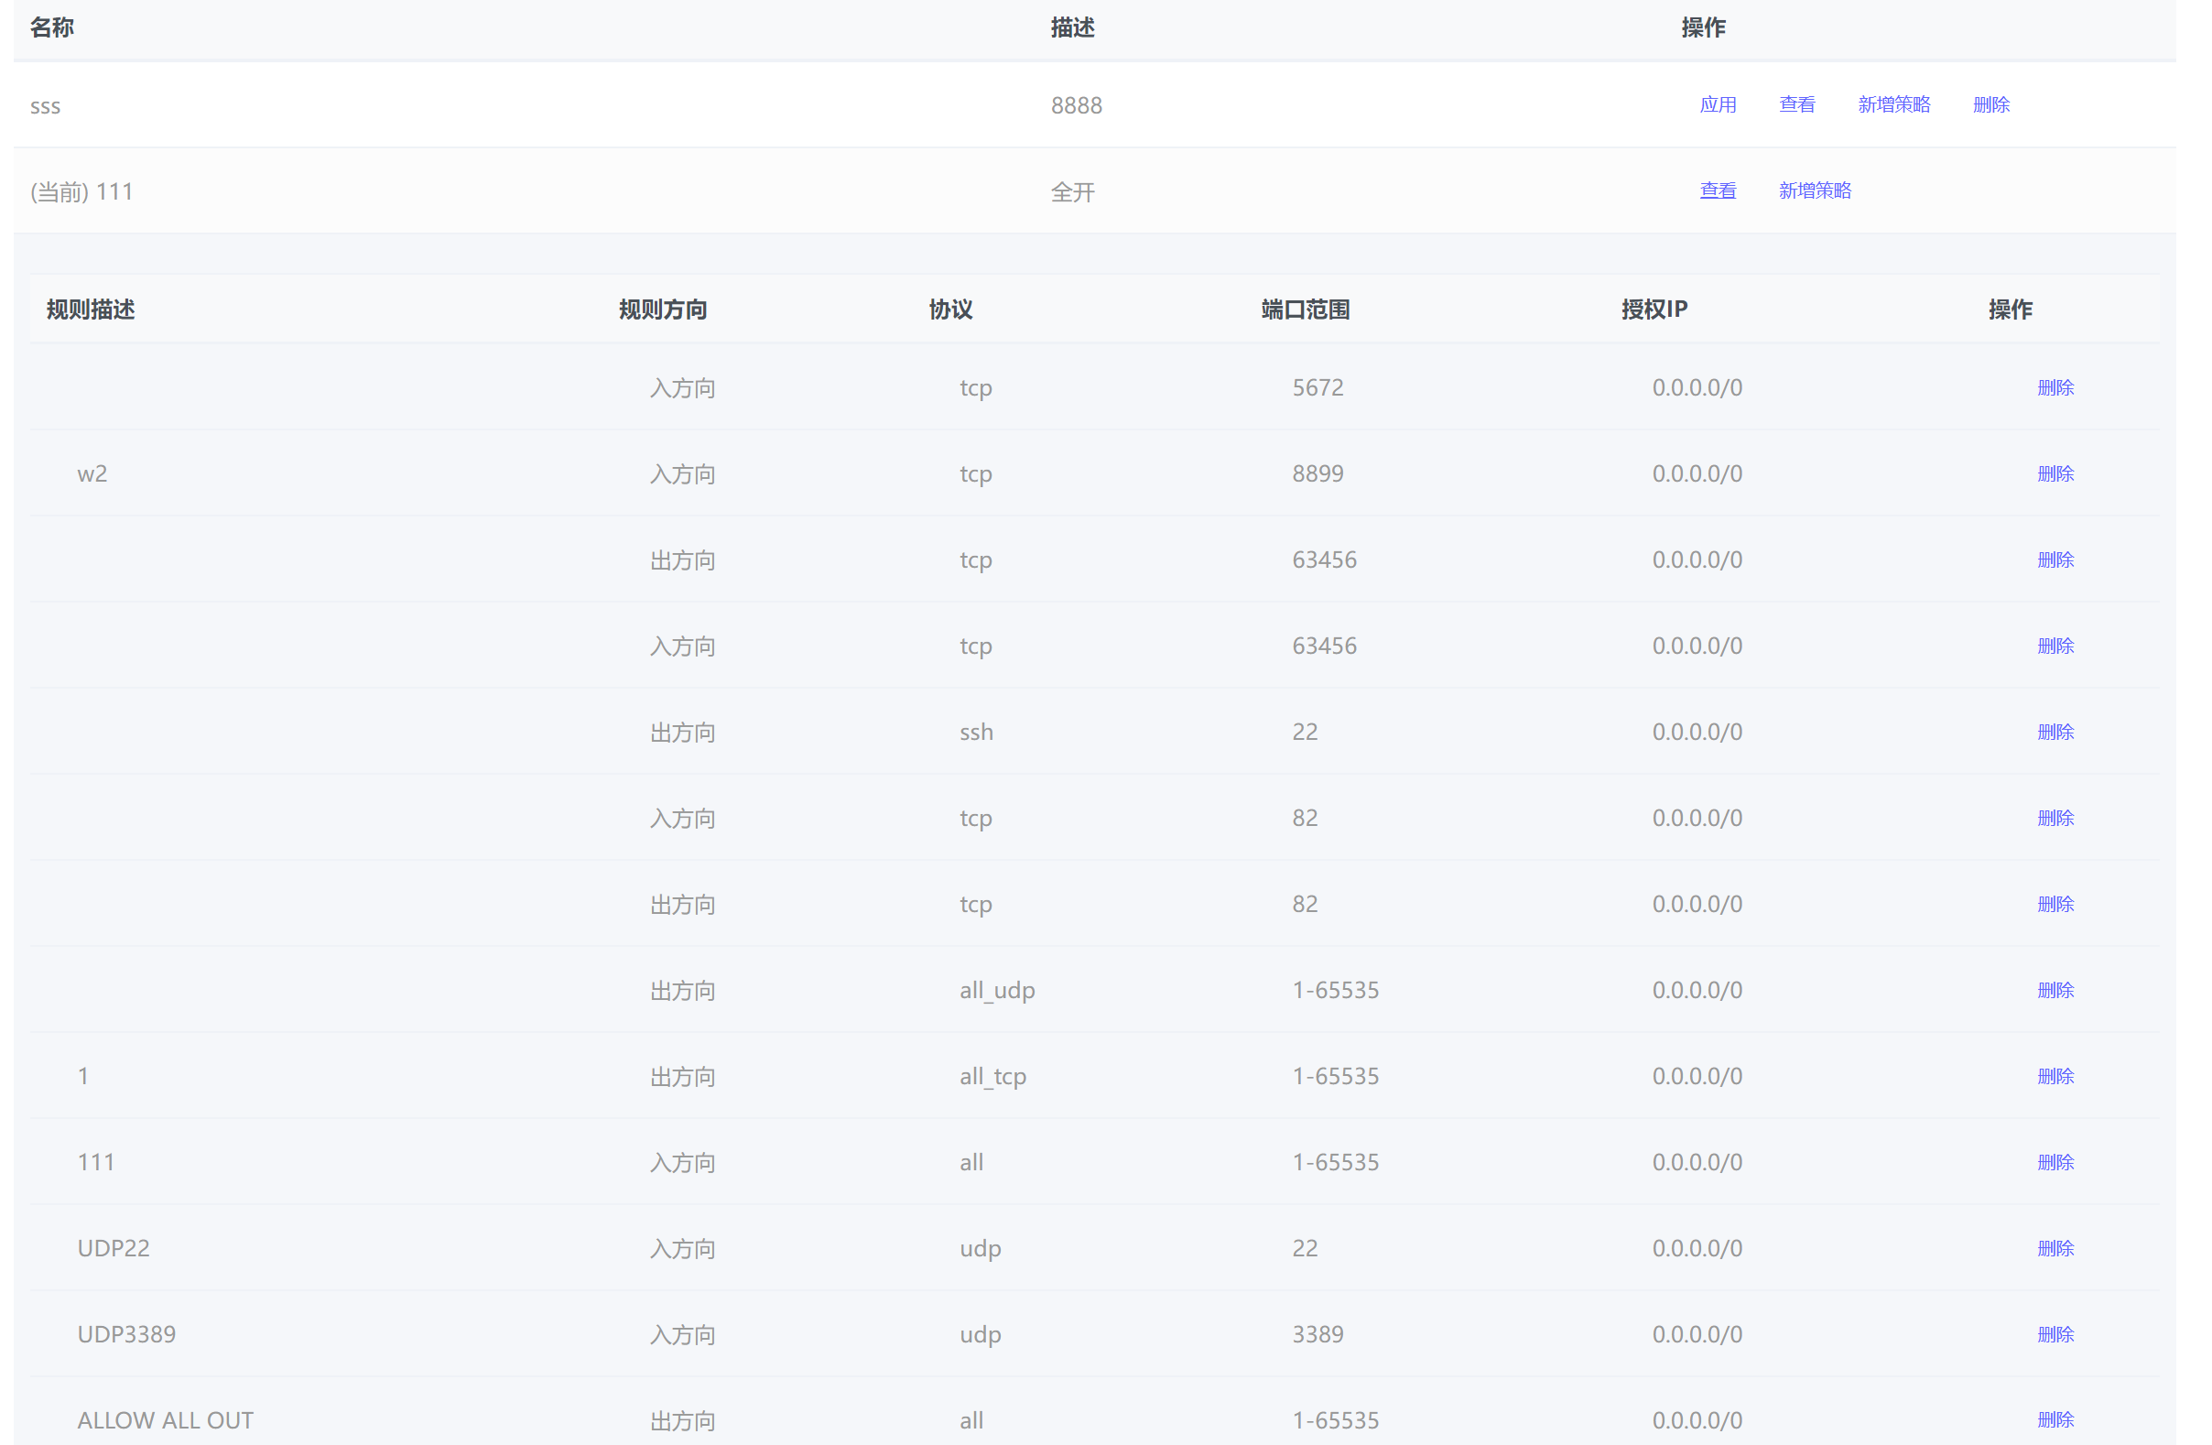The width and height of the screenshot is (2212, 1445).
Task: Delete inbound tcp 63456 rule
Action: pyautogui.click(x=2055, y=646)
